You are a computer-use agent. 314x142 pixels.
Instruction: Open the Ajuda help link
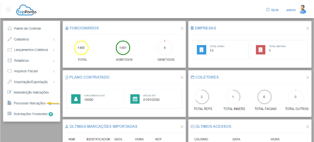point(272,10)
